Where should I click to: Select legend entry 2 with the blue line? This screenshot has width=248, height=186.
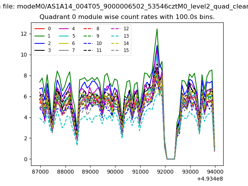click(40, 43)
